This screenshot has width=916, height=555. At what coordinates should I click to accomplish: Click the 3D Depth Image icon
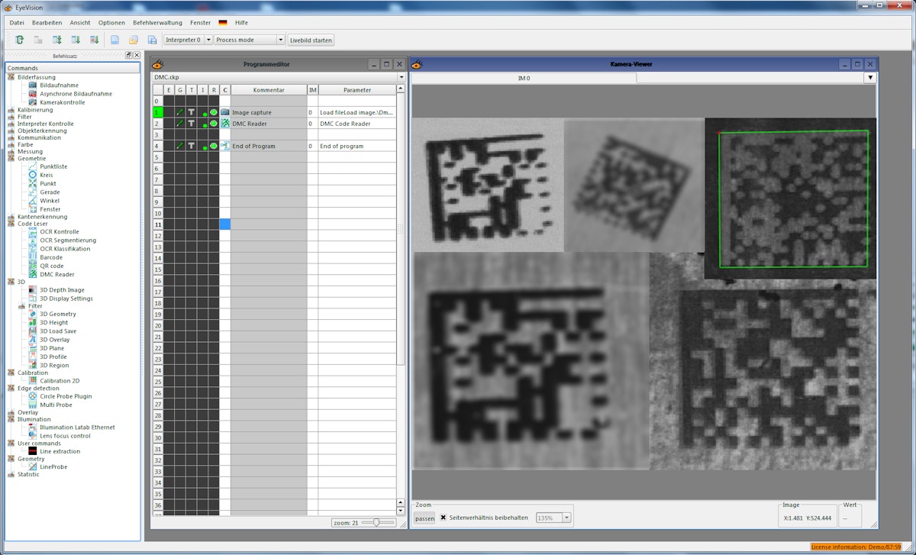click(33, 290)
